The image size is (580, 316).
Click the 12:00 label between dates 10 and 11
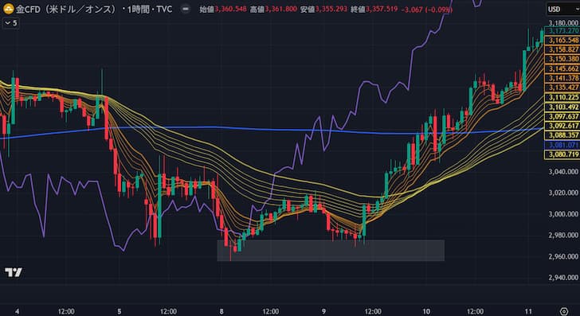(475, 311)
